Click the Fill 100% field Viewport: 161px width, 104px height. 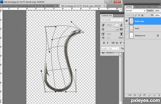coord(157,15)
